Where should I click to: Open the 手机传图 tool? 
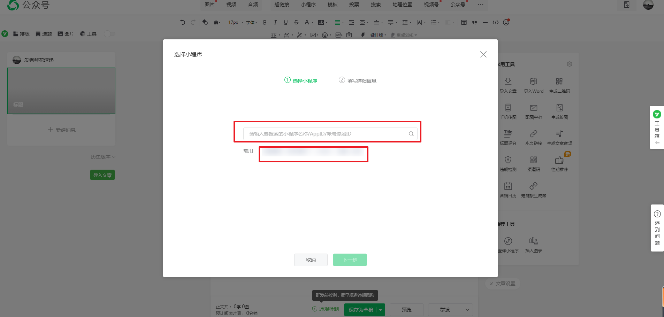[508, 111]
